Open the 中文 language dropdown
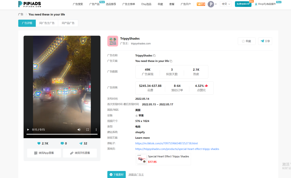 coord(226,4)
